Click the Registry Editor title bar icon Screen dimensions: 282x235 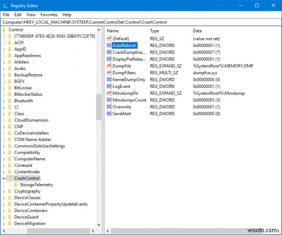point(6,6)
